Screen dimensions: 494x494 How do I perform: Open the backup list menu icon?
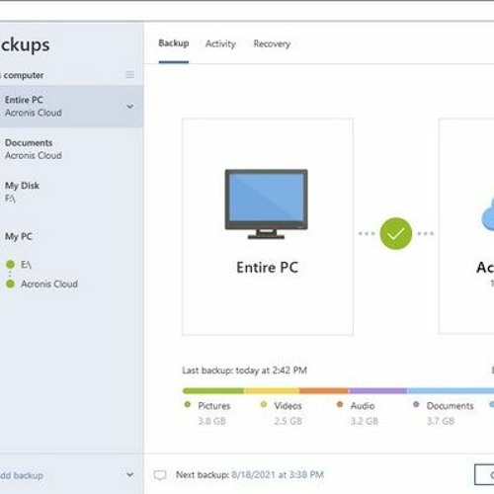pos(129,74)
